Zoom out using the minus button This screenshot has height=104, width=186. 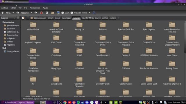pyautogui.click(x=62, y=13)
